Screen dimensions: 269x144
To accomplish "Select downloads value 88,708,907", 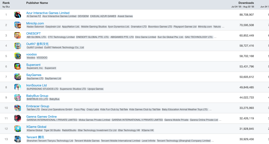I will (247, 15).
